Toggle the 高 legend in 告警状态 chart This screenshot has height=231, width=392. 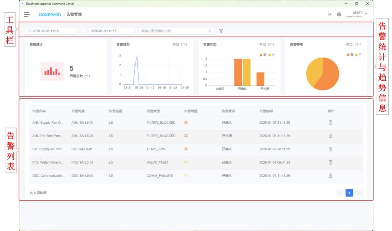[x=263, y=55]
